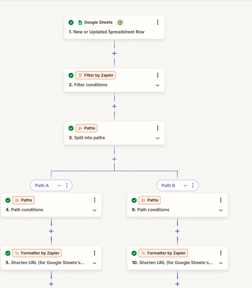Click the Paths badge on step 3

[86, 128]
